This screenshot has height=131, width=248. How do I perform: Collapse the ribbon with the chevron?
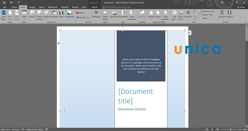tap(246, 22)
